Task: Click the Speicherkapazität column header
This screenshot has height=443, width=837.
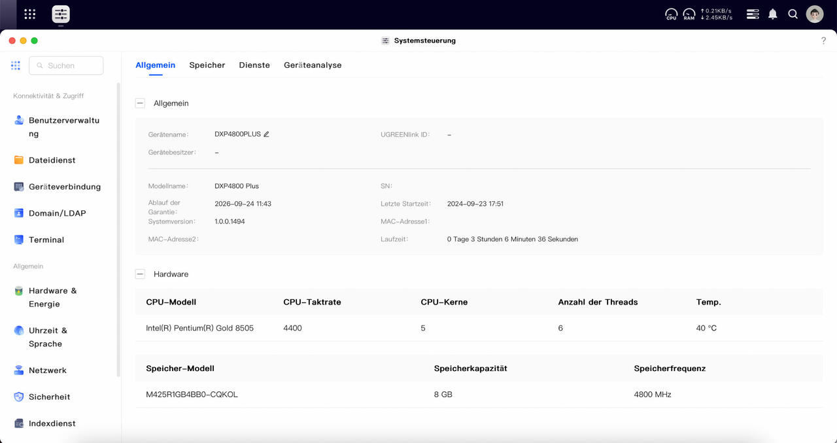Action: 470,369
